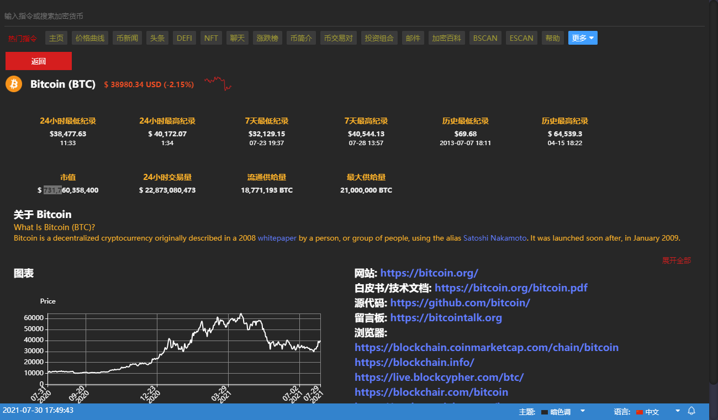Open the 币简介 command
718x420 pixels.
click(x=301, y=38)
